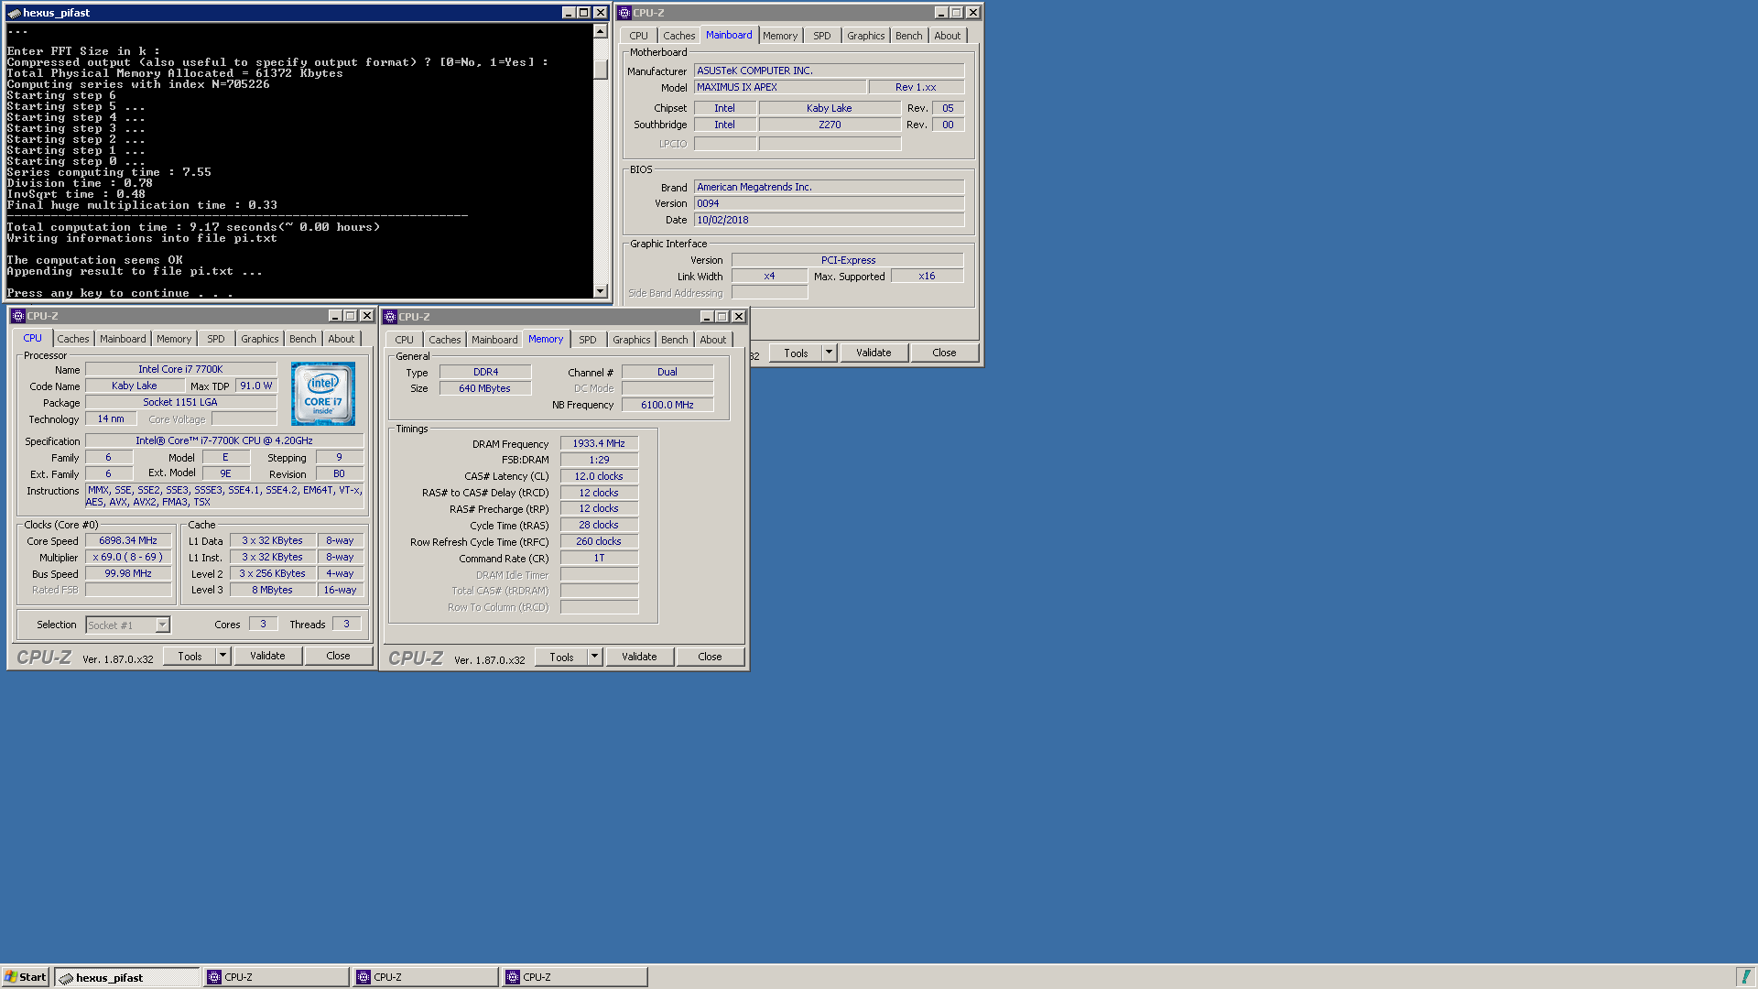Screen dimensions: 1758x989
Task: Click the Intel Core i7 7700K name field
Action: (180, 369)
